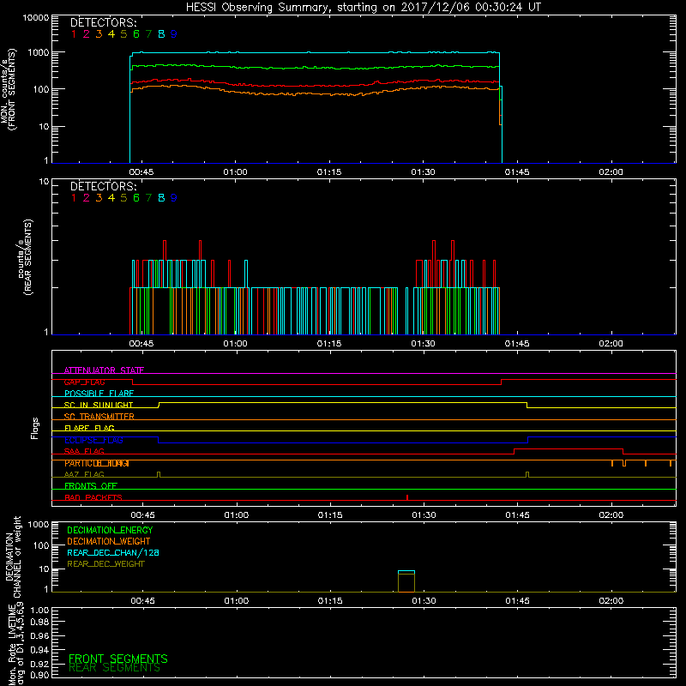Click the Flags y-axis label
Viewport: 686px width, 686px height.
[35, 428]
